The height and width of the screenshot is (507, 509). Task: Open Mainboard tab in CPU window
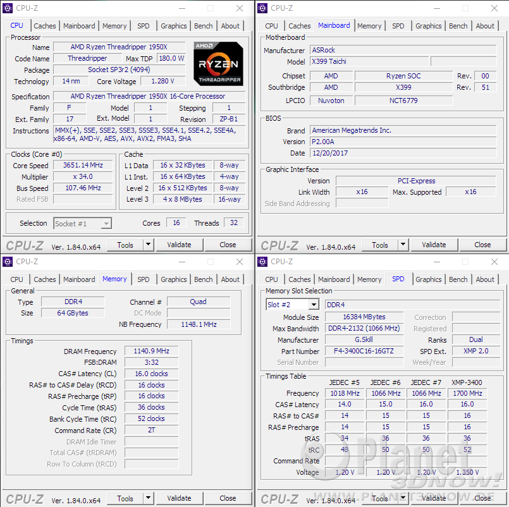(79, 26)
